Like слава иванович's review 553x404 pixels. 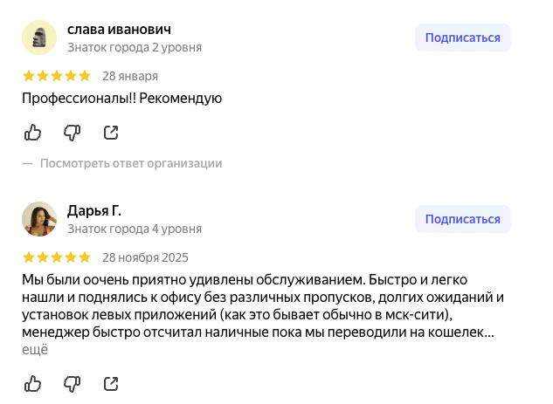pyautogui.click(x=32, y=133)
